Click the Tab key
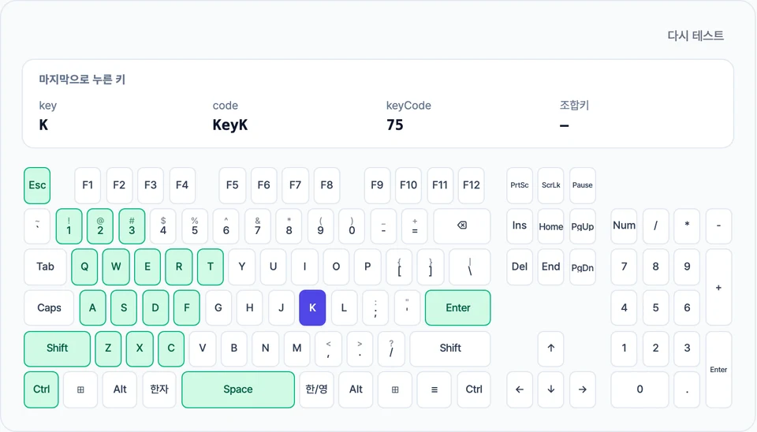Viewport: 757px width, 432px height. pyautogui.click(x=46, y=267)
